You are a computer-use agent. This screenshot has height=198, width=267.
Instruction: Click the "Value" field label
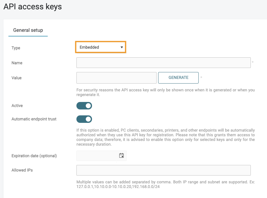[x=17, y=78]
